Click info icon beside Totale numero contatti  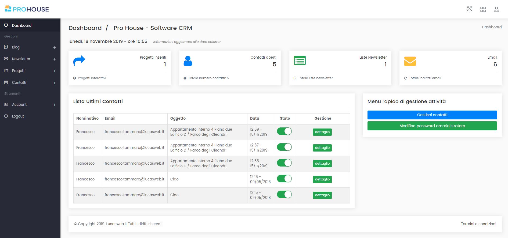[x=185, y=78]
